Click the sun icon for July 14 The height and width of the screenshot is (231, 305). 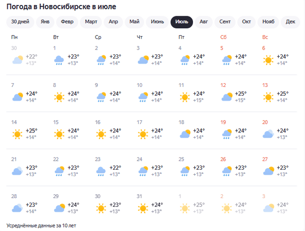pos(18,134)
